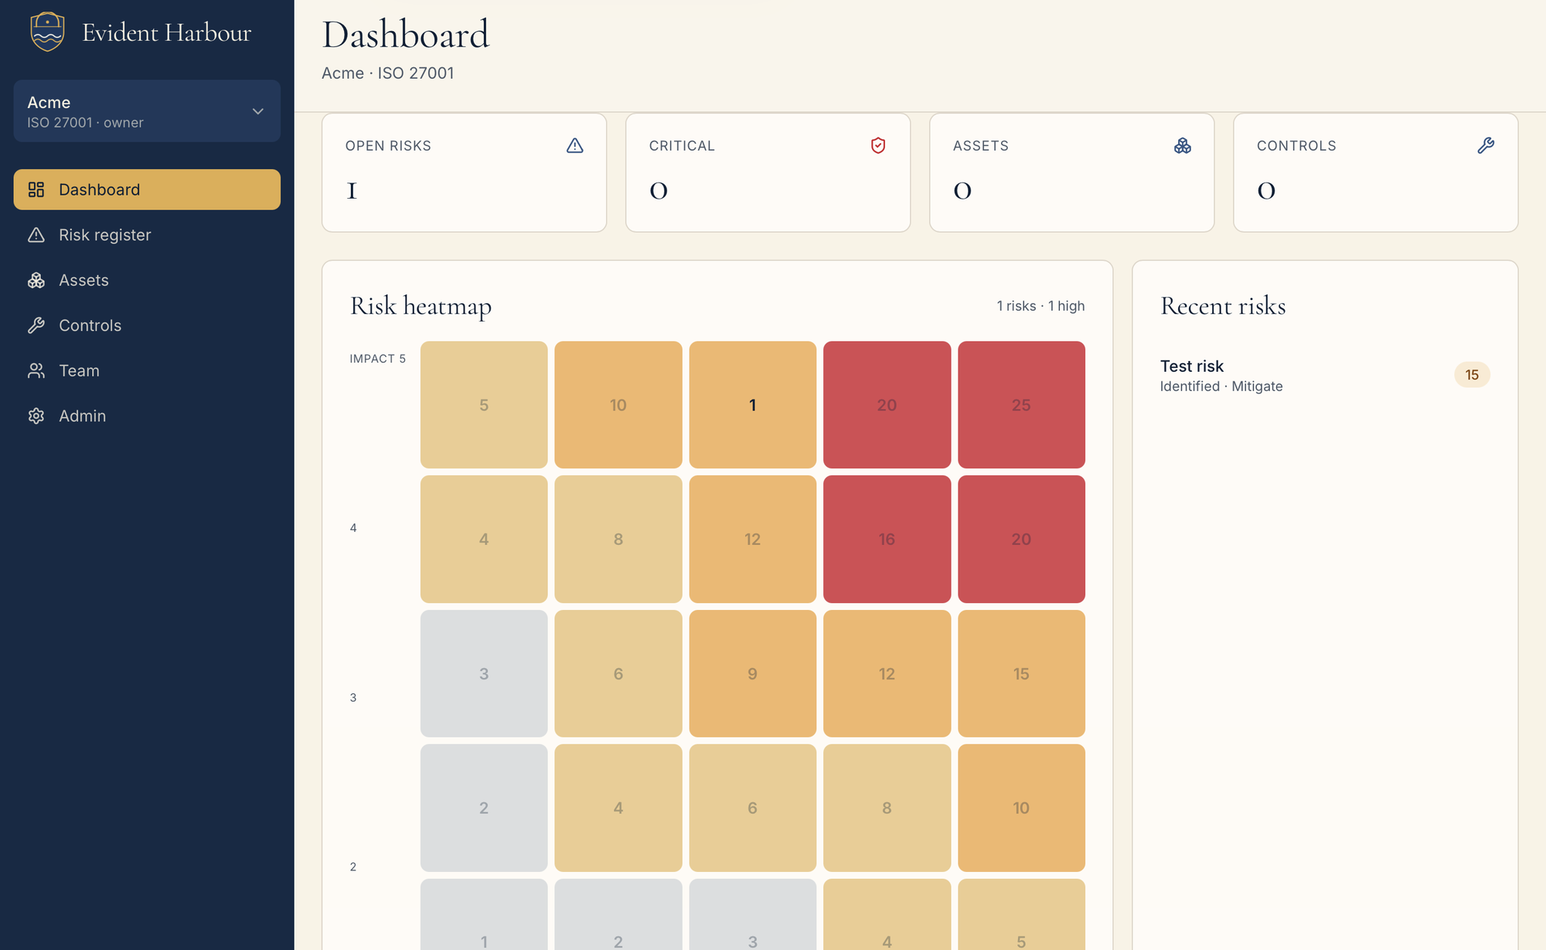Select cell 4 in the fourth heatmap row
1546x950 pixels.
[x=618, y=808]
